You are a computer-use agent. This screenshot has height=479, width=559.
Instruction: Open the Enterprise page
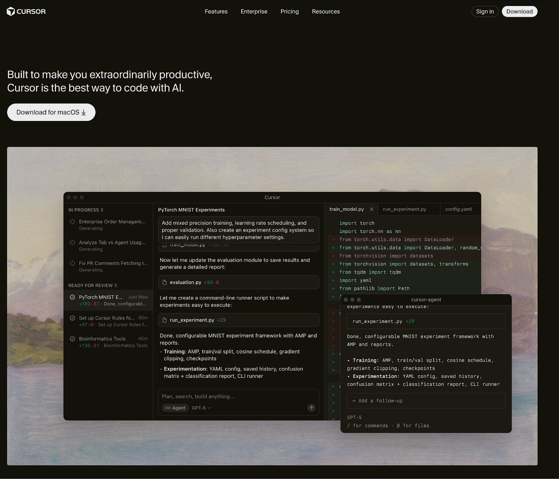click(x=254, y=12)
